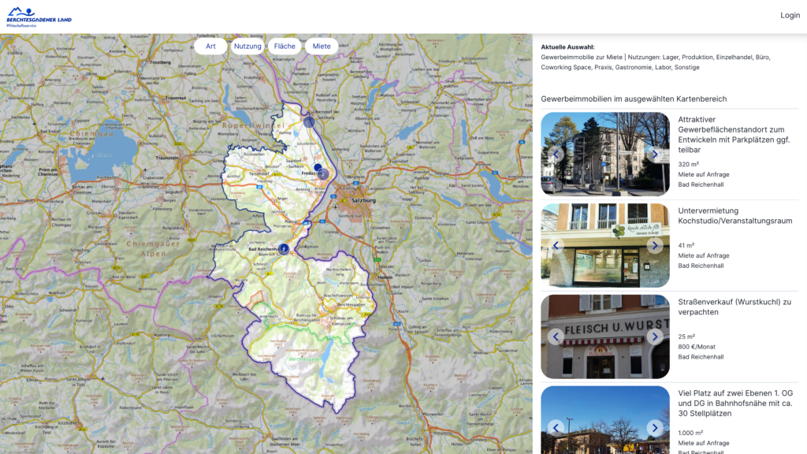Click the Login link
The height and width of the screenshot is (454, 807).
coord(790,16)
